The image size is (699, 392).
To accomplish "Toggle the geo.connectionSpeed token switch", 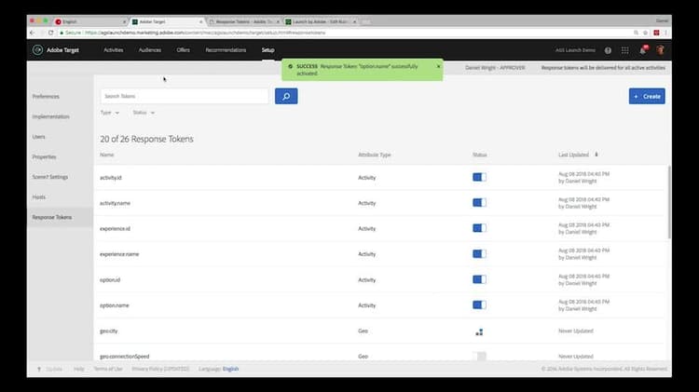I will pyautogui.click(x=479, y=356).
